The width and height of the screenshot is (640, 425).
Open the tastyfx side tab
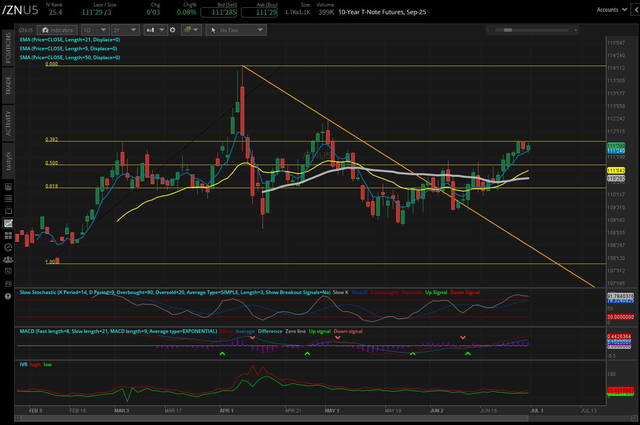(8, 161)
